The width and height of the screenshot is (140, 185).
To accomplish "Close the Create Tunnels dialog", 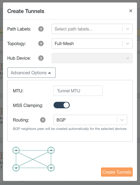I will [x=131, y=11].
